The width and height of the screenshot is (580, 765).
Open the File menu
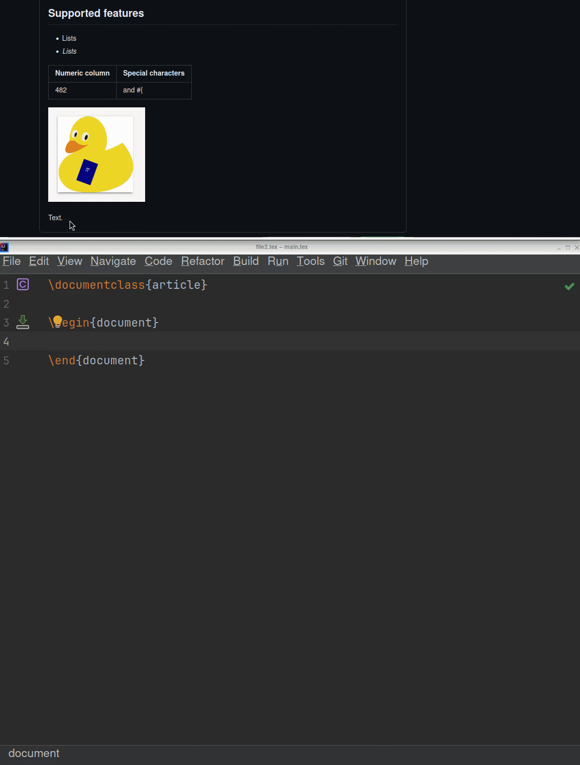11,261
